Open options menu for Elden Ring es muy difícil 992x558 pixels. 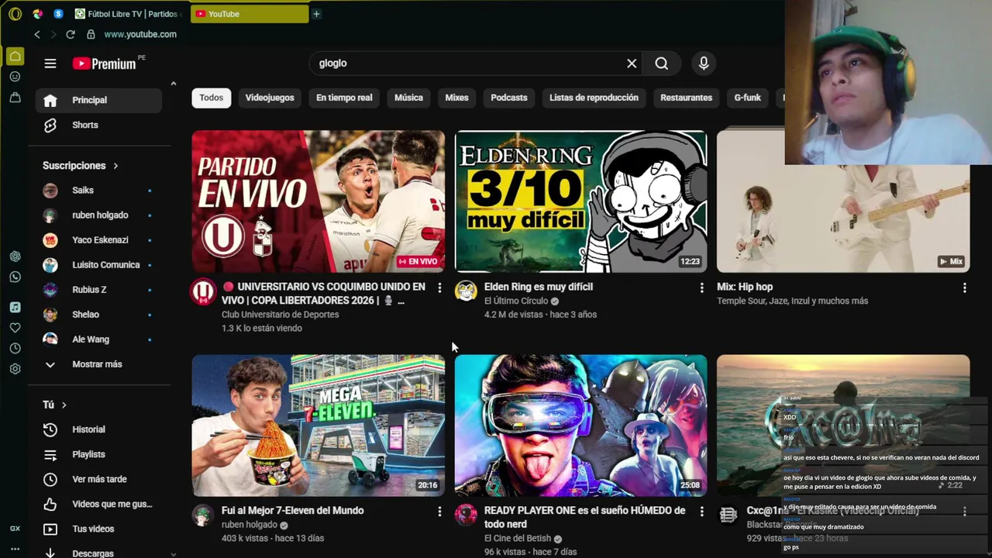coord(701,288)
